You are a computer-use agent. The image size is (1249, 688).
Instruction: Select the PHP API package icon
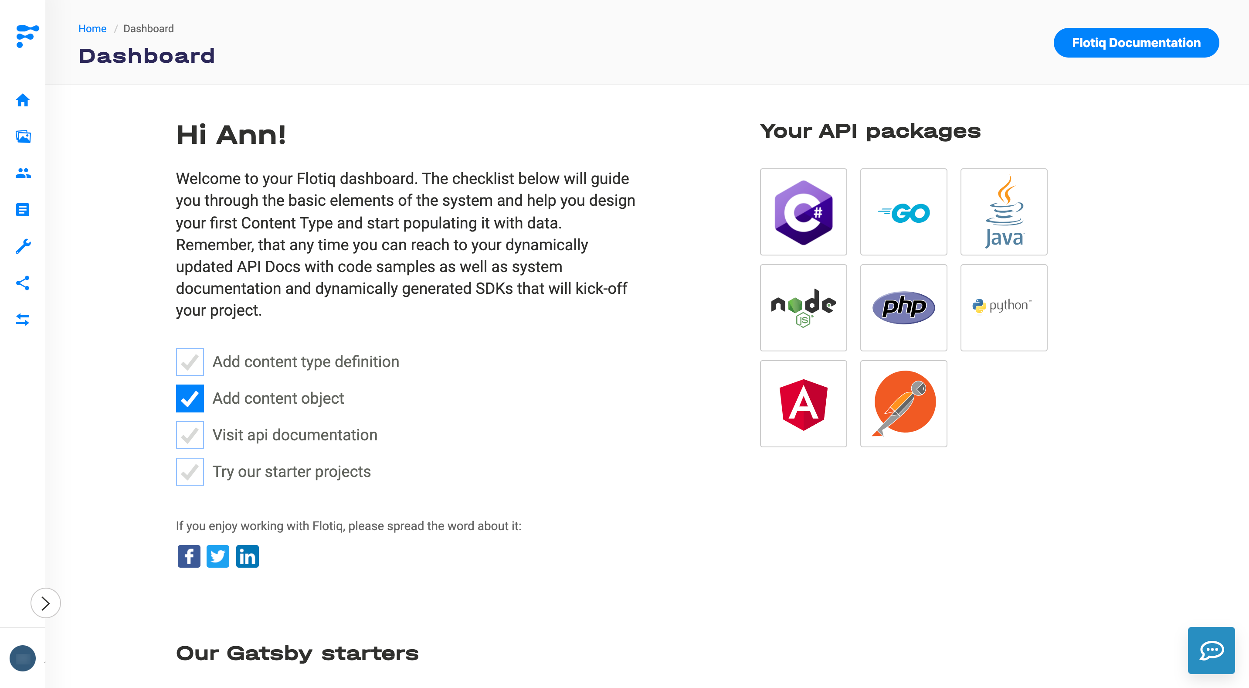(903, 307)
